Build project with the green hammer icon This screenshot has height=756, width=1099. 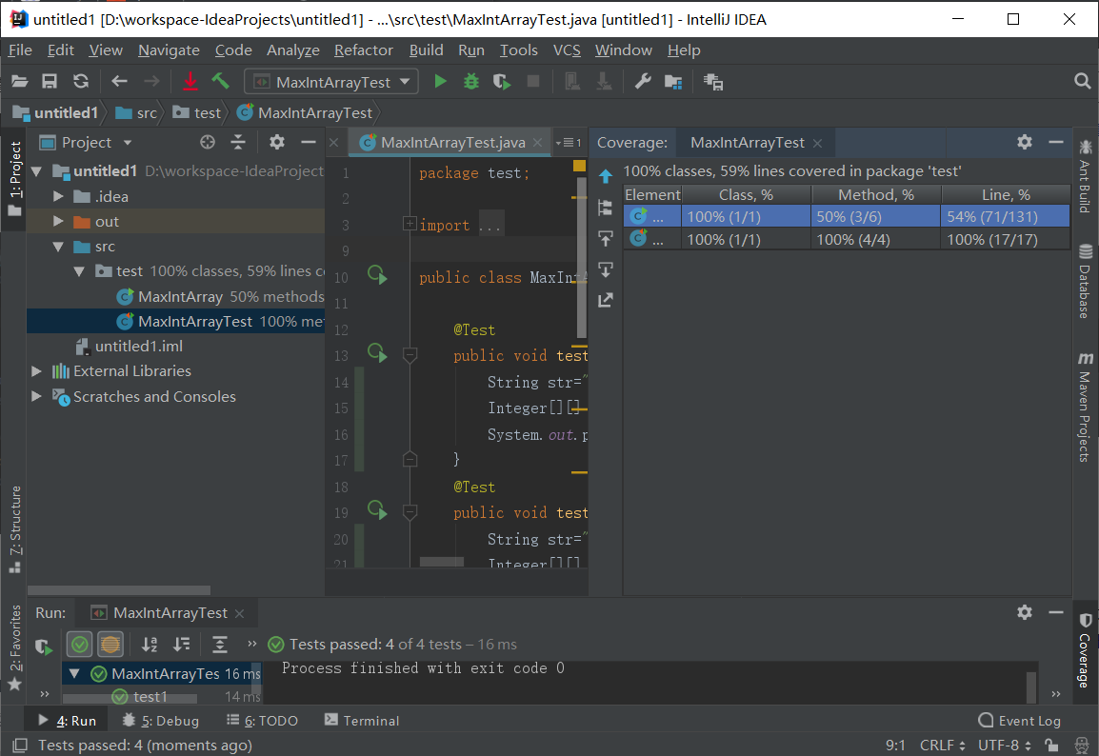click(221, 82)
